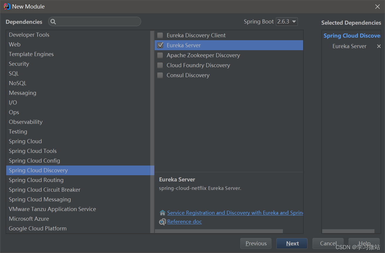Click Spring Cloud Discovery group in selected panel
The width and height of the screenshot is (385, 253).
[x=352, y=36]
